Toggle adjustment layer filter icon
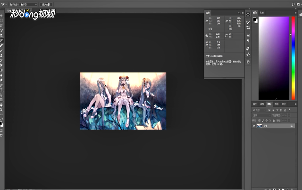Screen dimensions: 302x190 273,110
